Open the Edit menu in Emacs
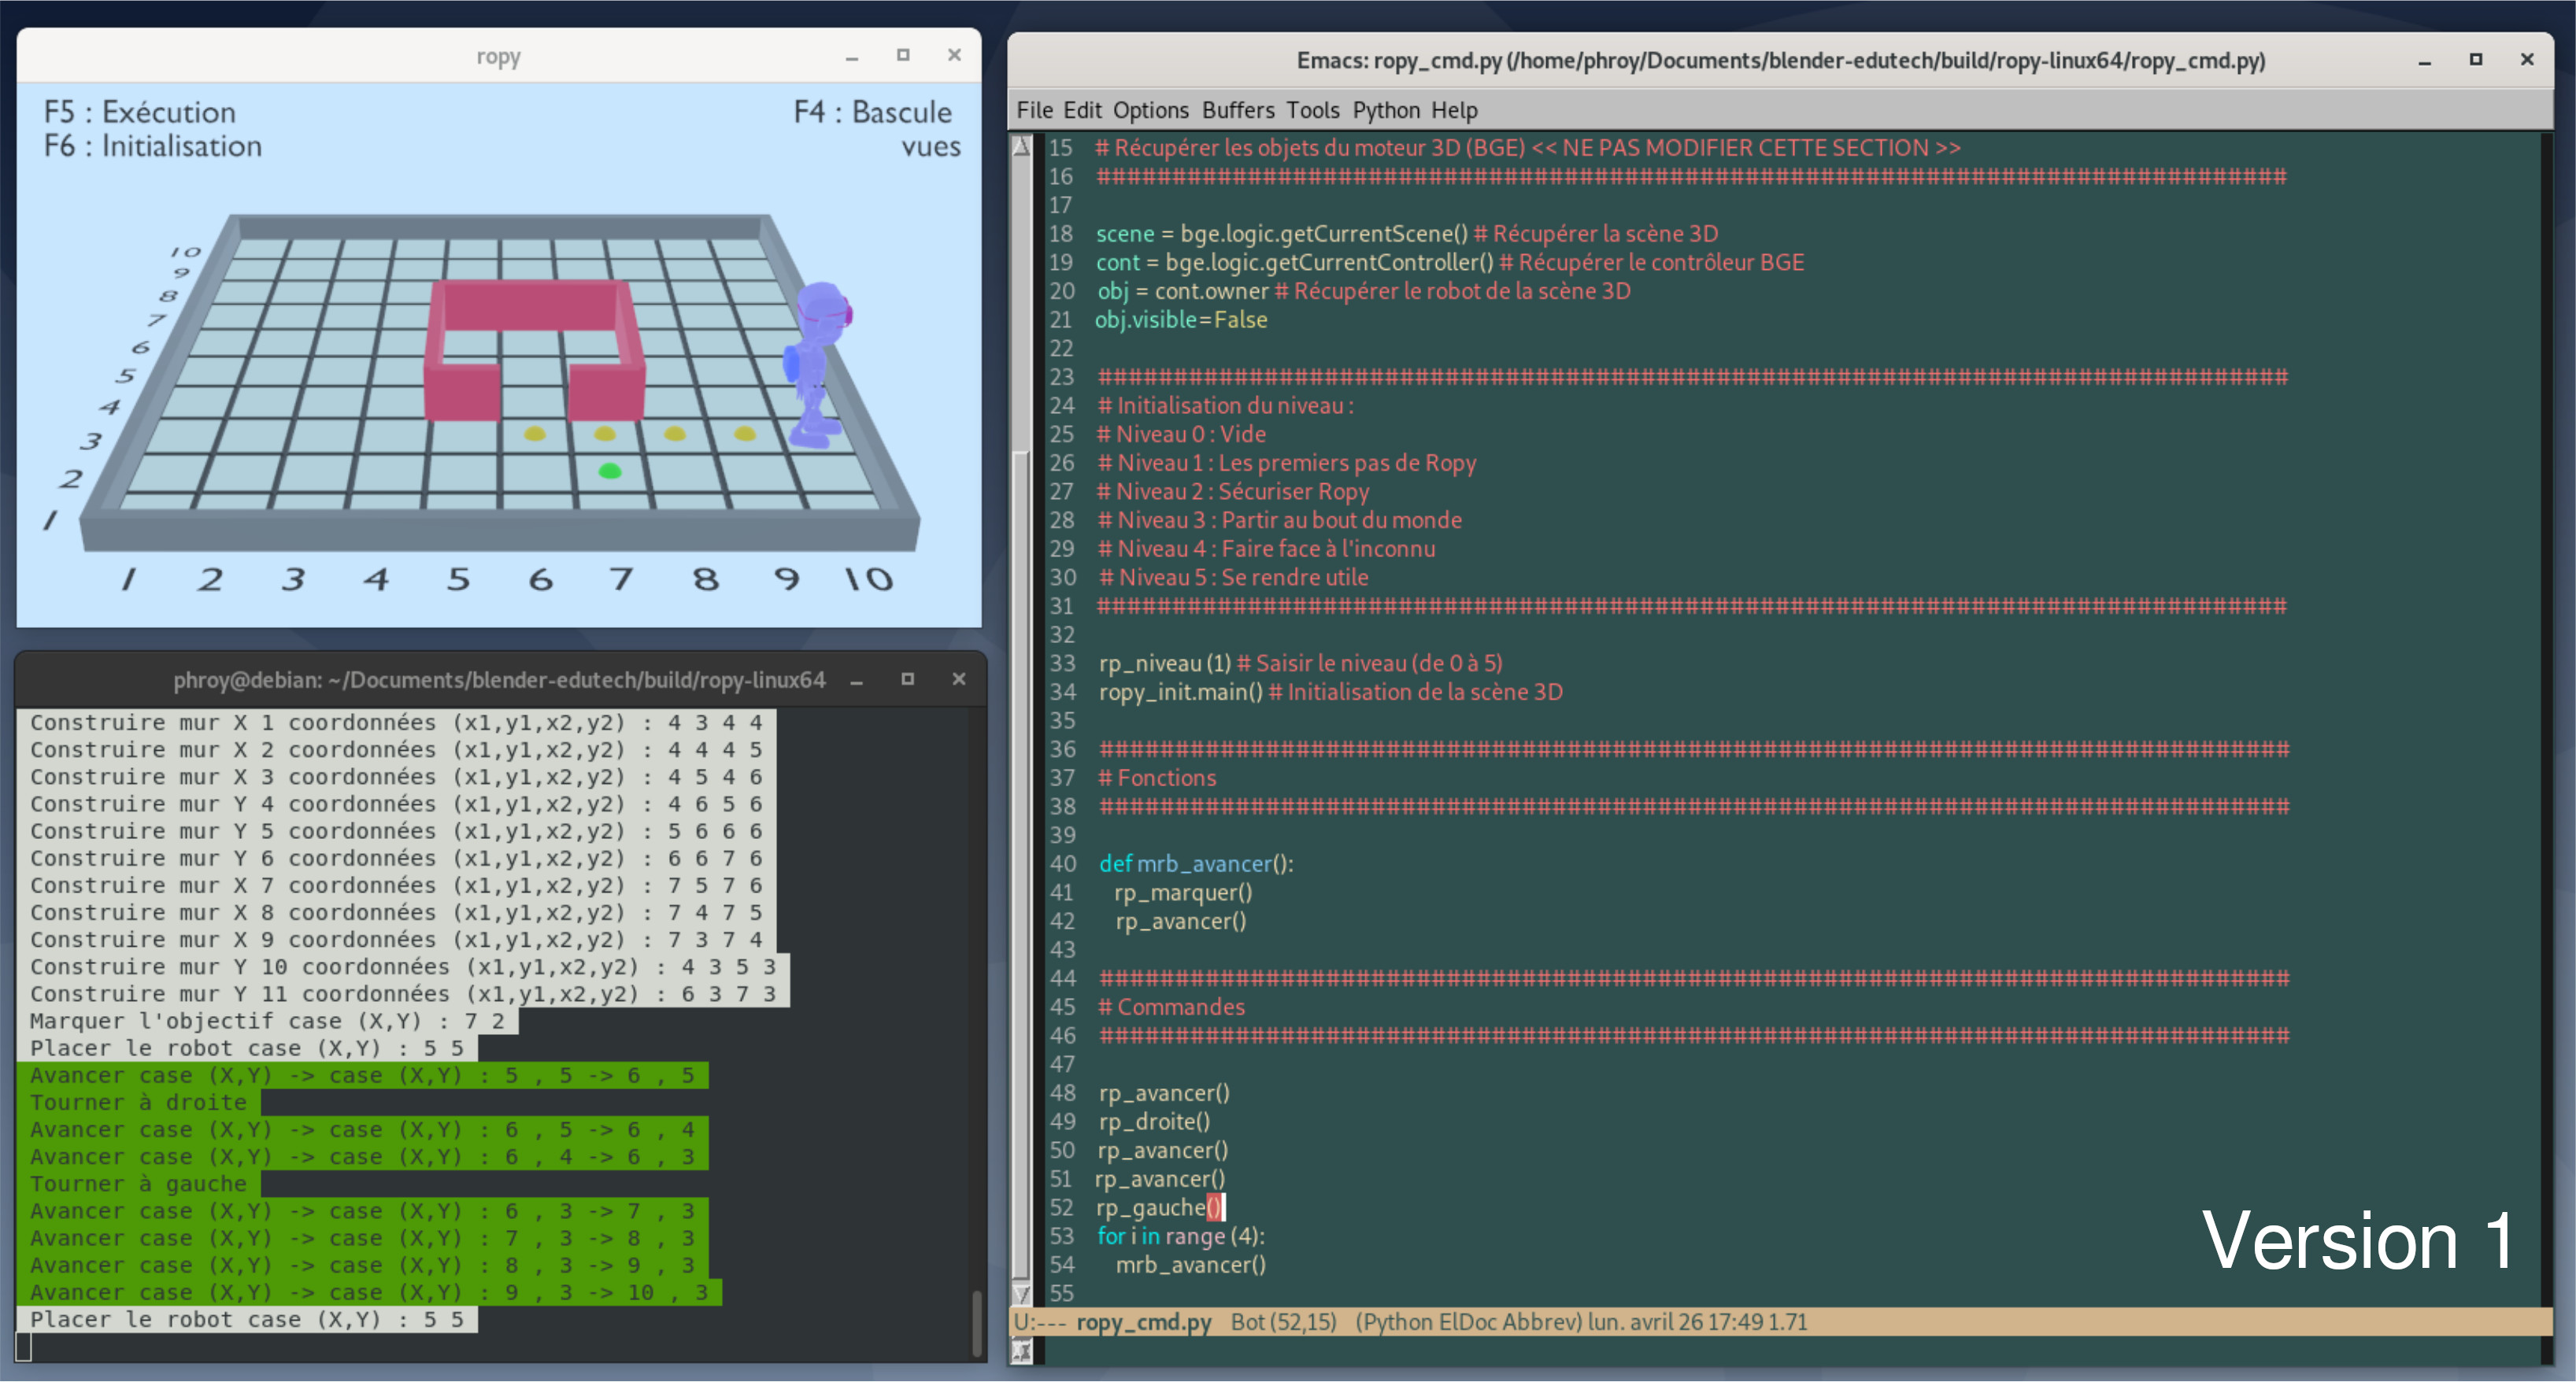Screen dimensions: 2576x1382 [1082, 110]
